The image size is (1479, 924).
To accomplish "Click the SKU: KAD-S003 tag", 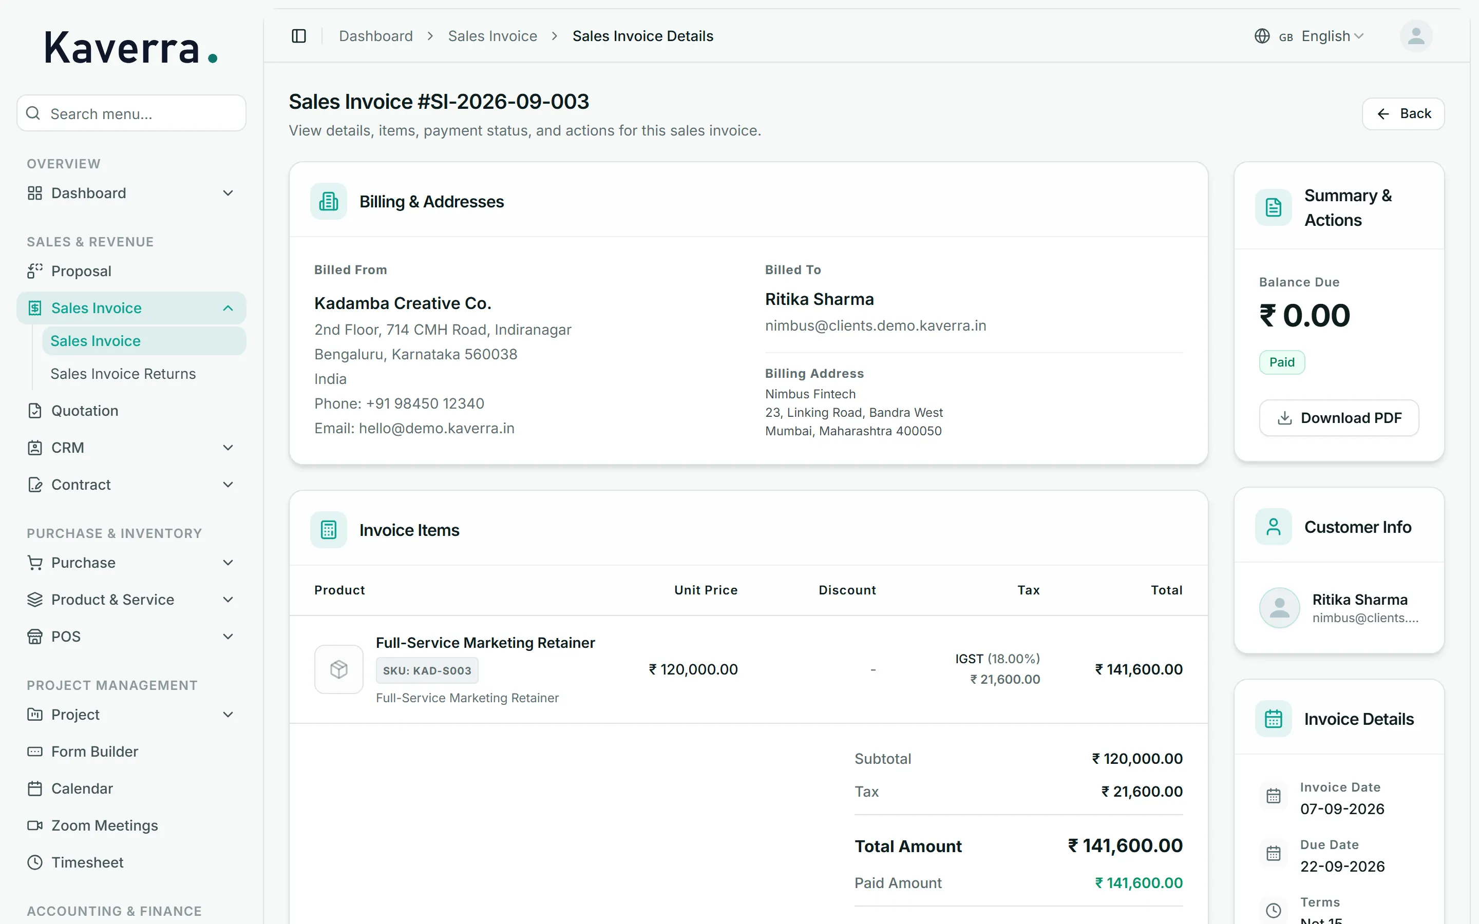I will [427, 670].
